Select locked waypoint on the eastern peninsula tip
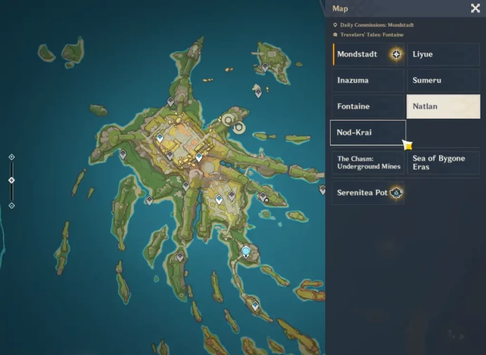The width and height of the screenshot is (486, 355). coord(263,197)
